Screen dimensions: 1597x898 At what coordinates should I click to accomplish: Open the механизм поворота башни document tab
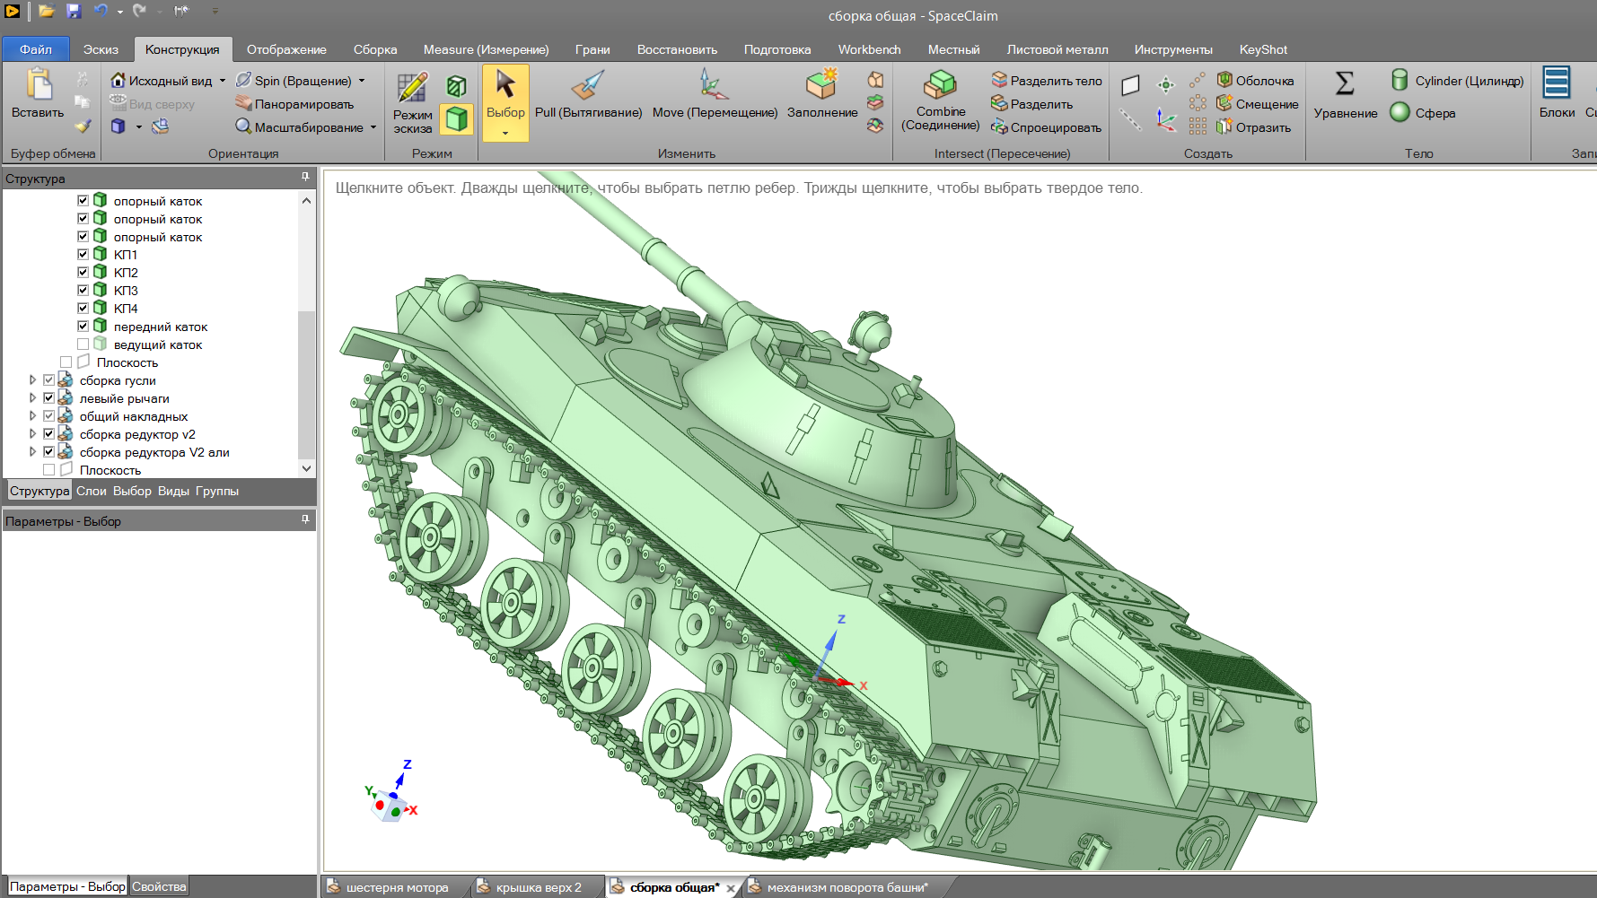point(847,887)
